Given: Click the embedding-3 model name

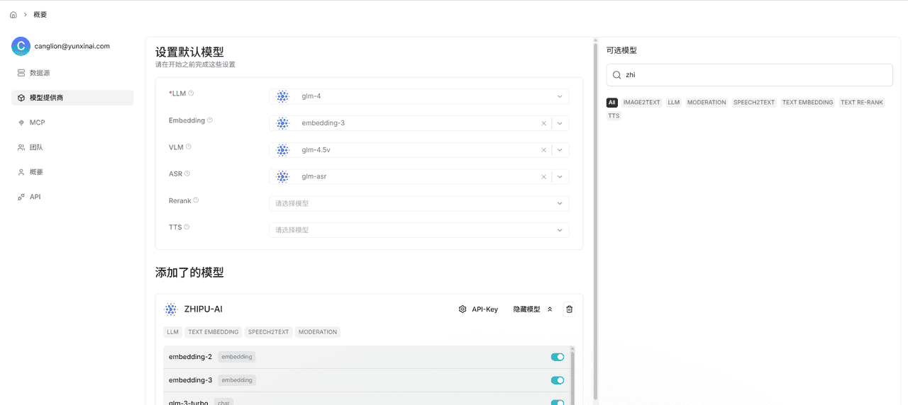Looking at the screenshot, I should coord(190,380).
